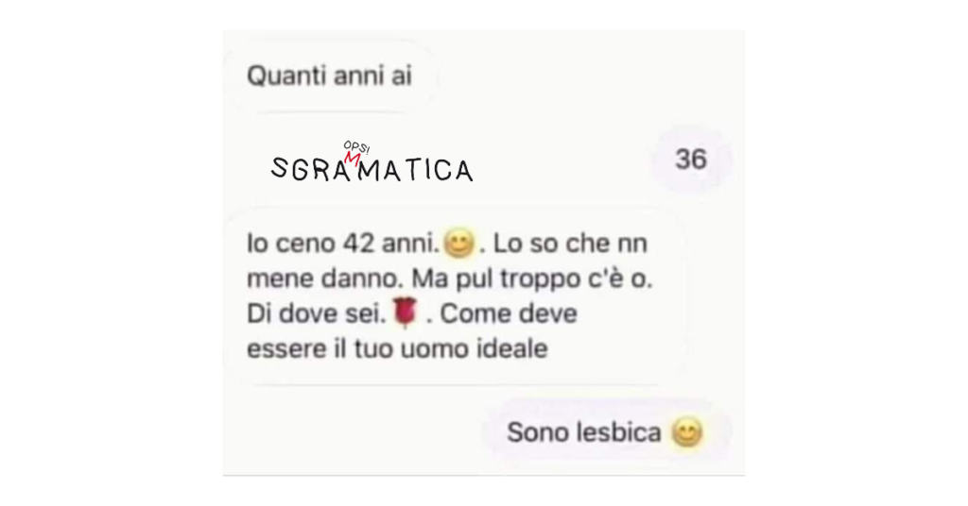This screenshot has width=968, height=506.
Task: Click the words 'Io ceno 42 anni'
Action: click(342, 244)
